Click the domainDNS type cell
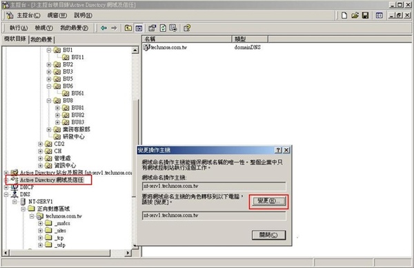This screenshot has height=268, width=414. [248, 47]
